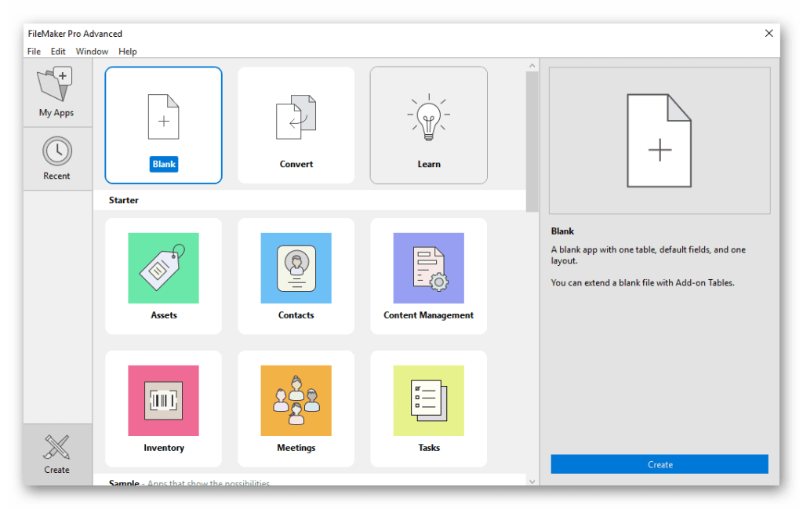Pick the Content Management starter app

point(429,276)
